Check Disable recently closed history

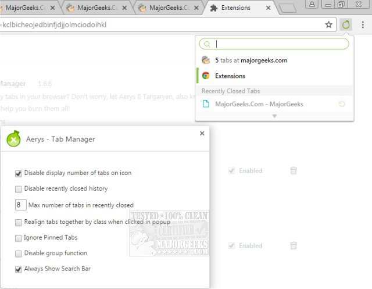(18, 189)
